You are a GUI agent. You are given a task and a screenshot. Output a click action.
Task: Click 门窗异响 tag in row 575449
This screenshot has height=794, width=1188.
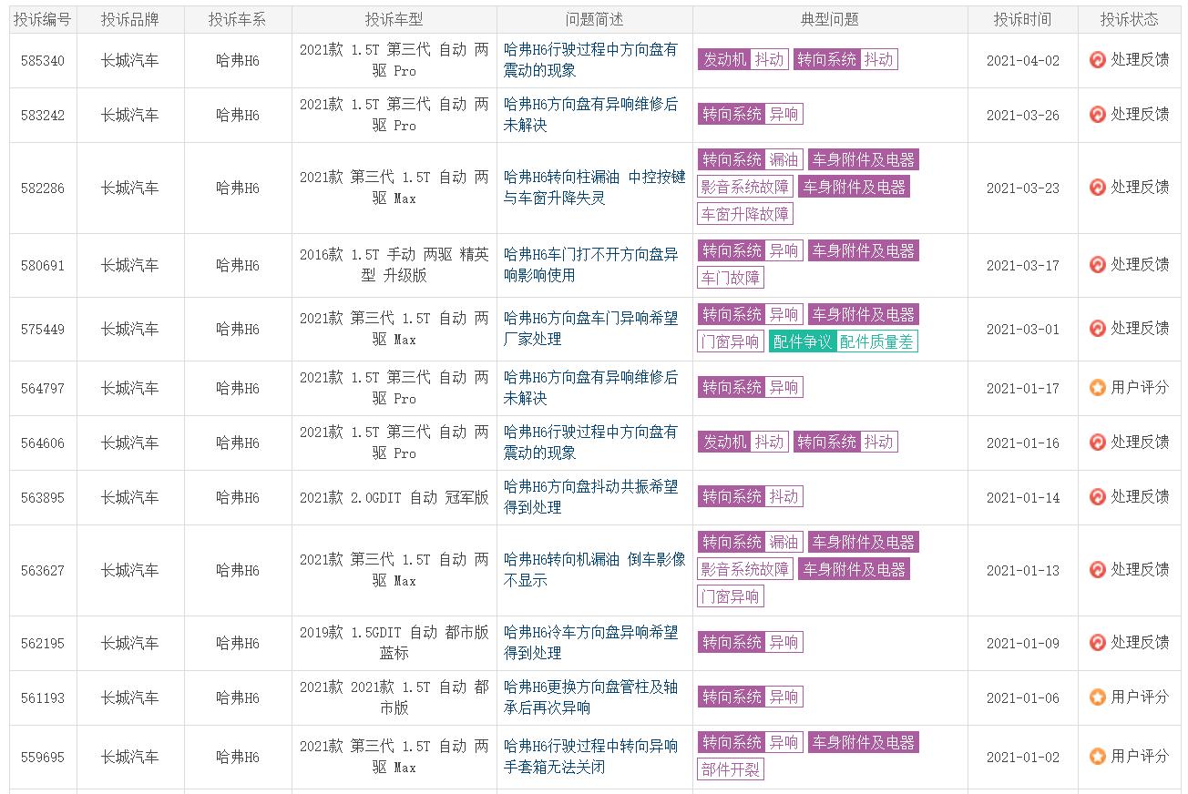coord(731,342)
